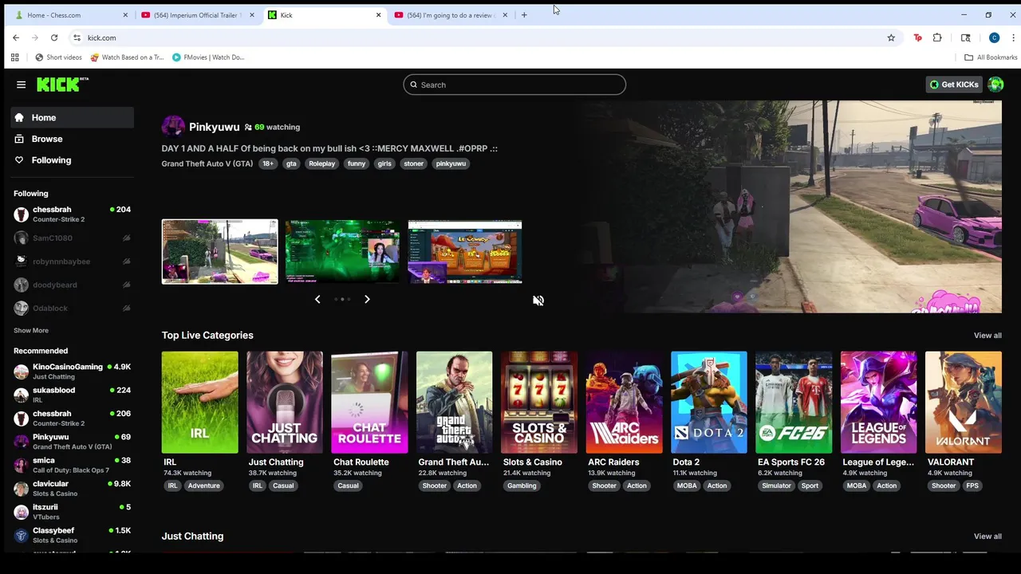Click the Roleplay tag
This screenshot has height=574, width=1021.
322,163
